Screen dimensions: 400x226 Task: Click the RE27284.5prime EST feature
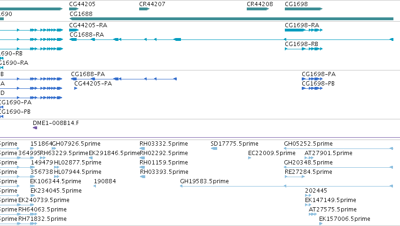point(295,177)
